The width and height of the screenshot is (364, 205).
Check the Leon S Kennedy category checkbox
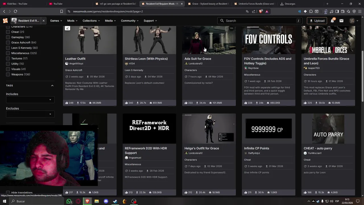coord(8,48)
